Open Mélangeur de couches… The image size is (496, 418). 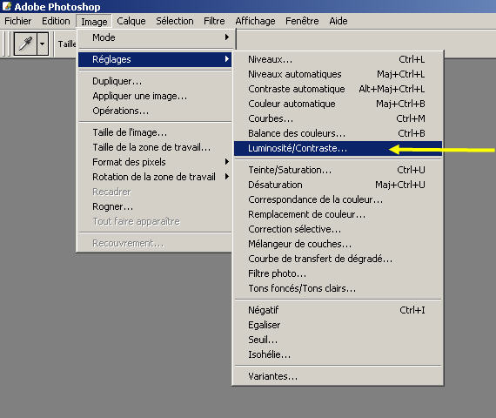tap(338, 244)
